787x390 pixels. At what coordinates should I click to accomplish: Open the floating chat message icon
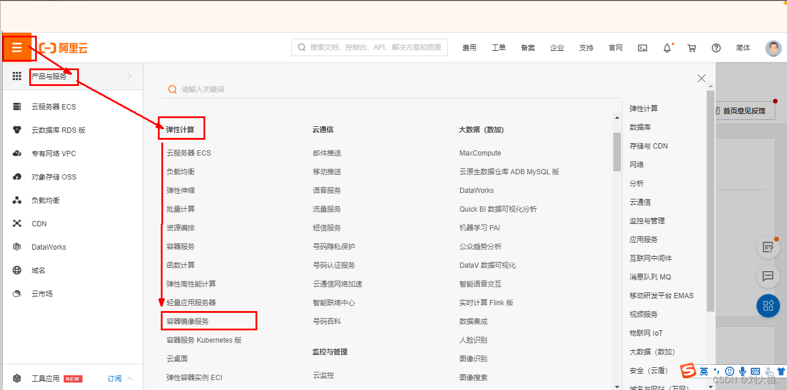coord(768,276)
